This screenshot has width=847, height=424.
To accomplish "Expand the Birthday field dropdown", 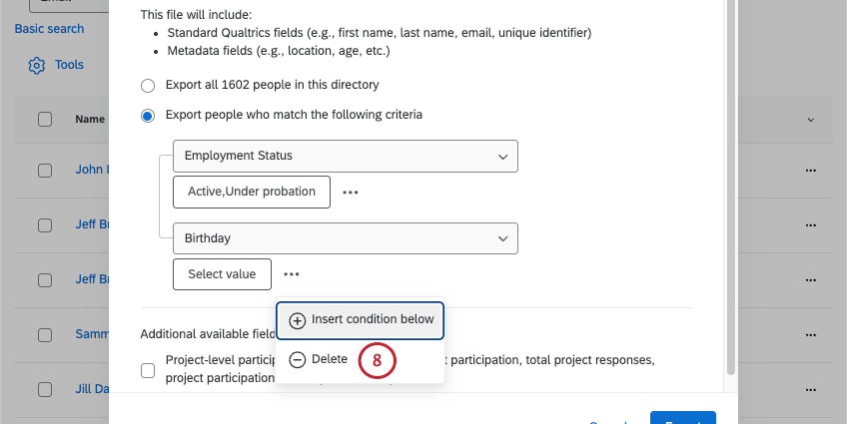I will click(x=346, y=239).
